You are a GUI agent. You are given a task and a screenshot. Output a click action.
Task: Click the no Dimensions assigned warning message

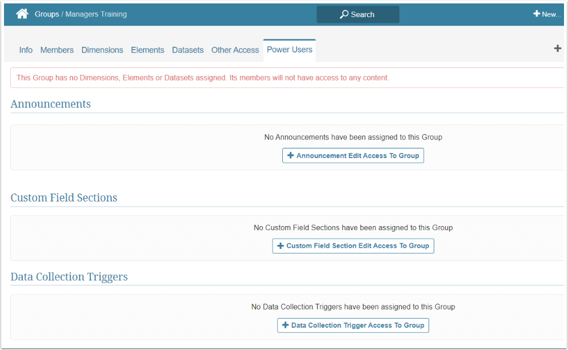(x=203, y=78)
